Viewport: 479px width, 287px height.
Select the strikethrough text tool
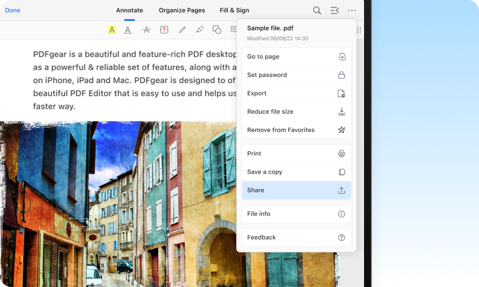point(146,30)
